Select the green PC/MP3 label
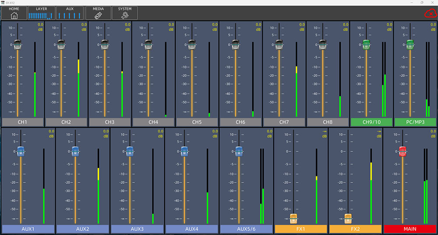This screenshot has height=235, width=438. (x=415, y=122)
